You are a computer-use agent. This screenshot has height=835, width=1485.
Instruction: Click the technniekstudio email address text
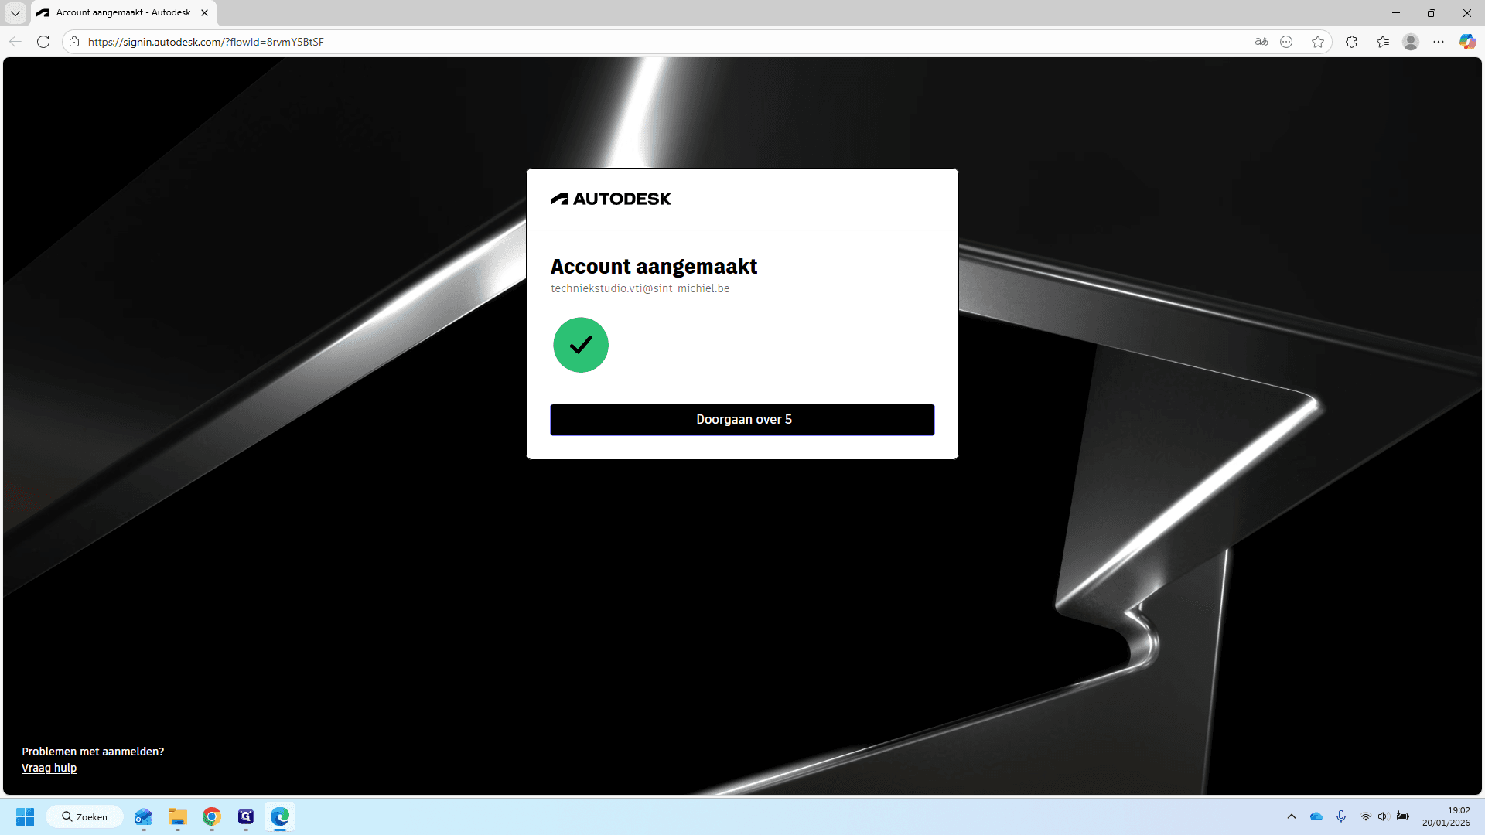(640, 288)
